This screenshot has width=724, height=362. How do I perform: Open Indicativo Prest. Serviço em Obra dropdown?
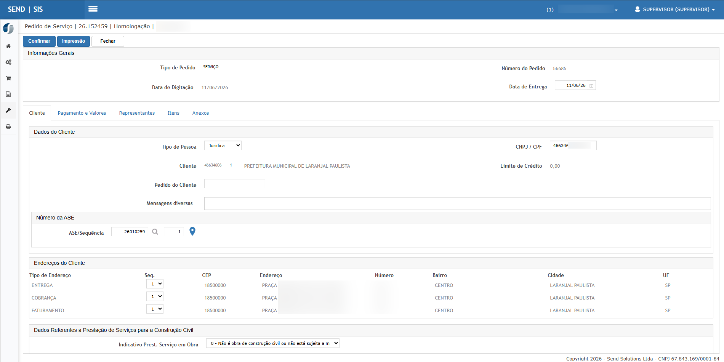[x=273, y=343]
